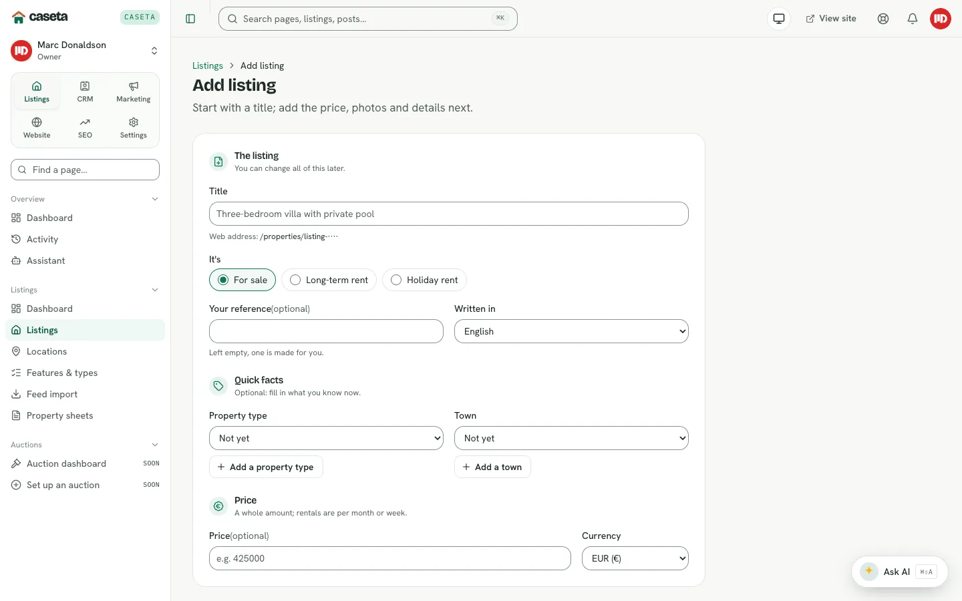Select the Long-term rent option
The image size is (962, 601).
point(329,280)
